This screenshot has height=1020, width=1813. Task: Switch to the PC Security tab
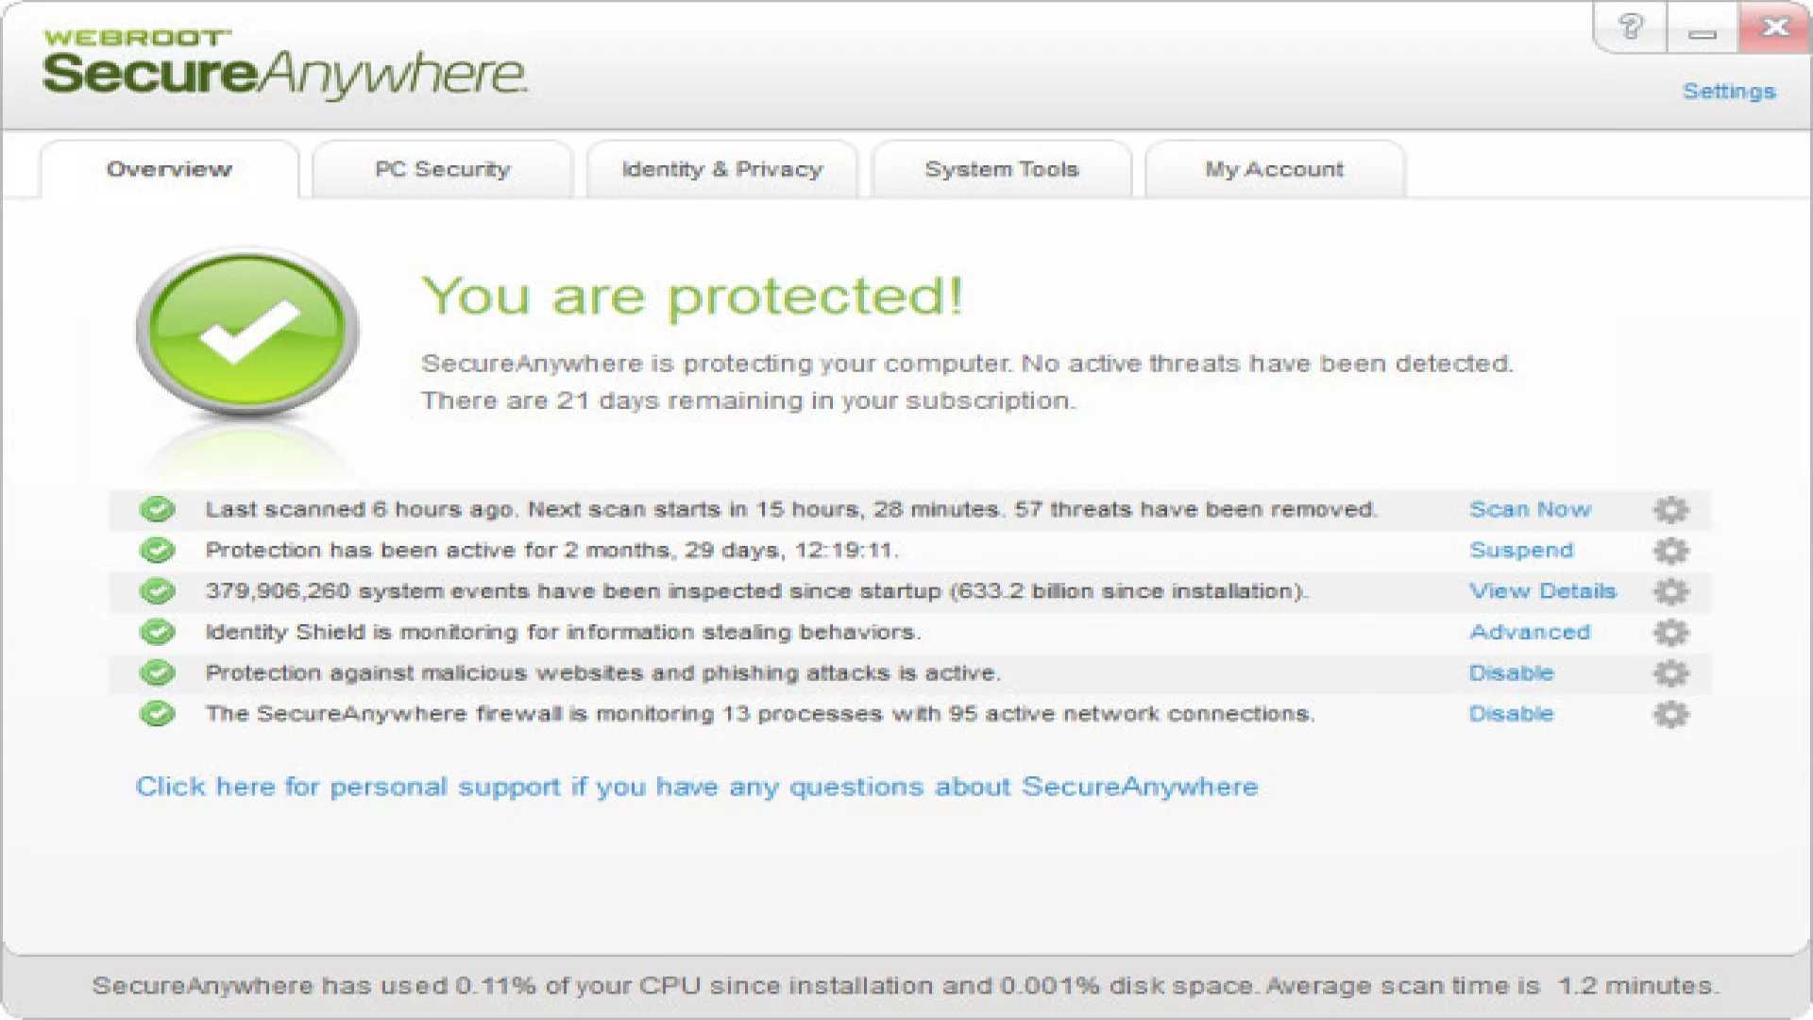pos(442,170)
